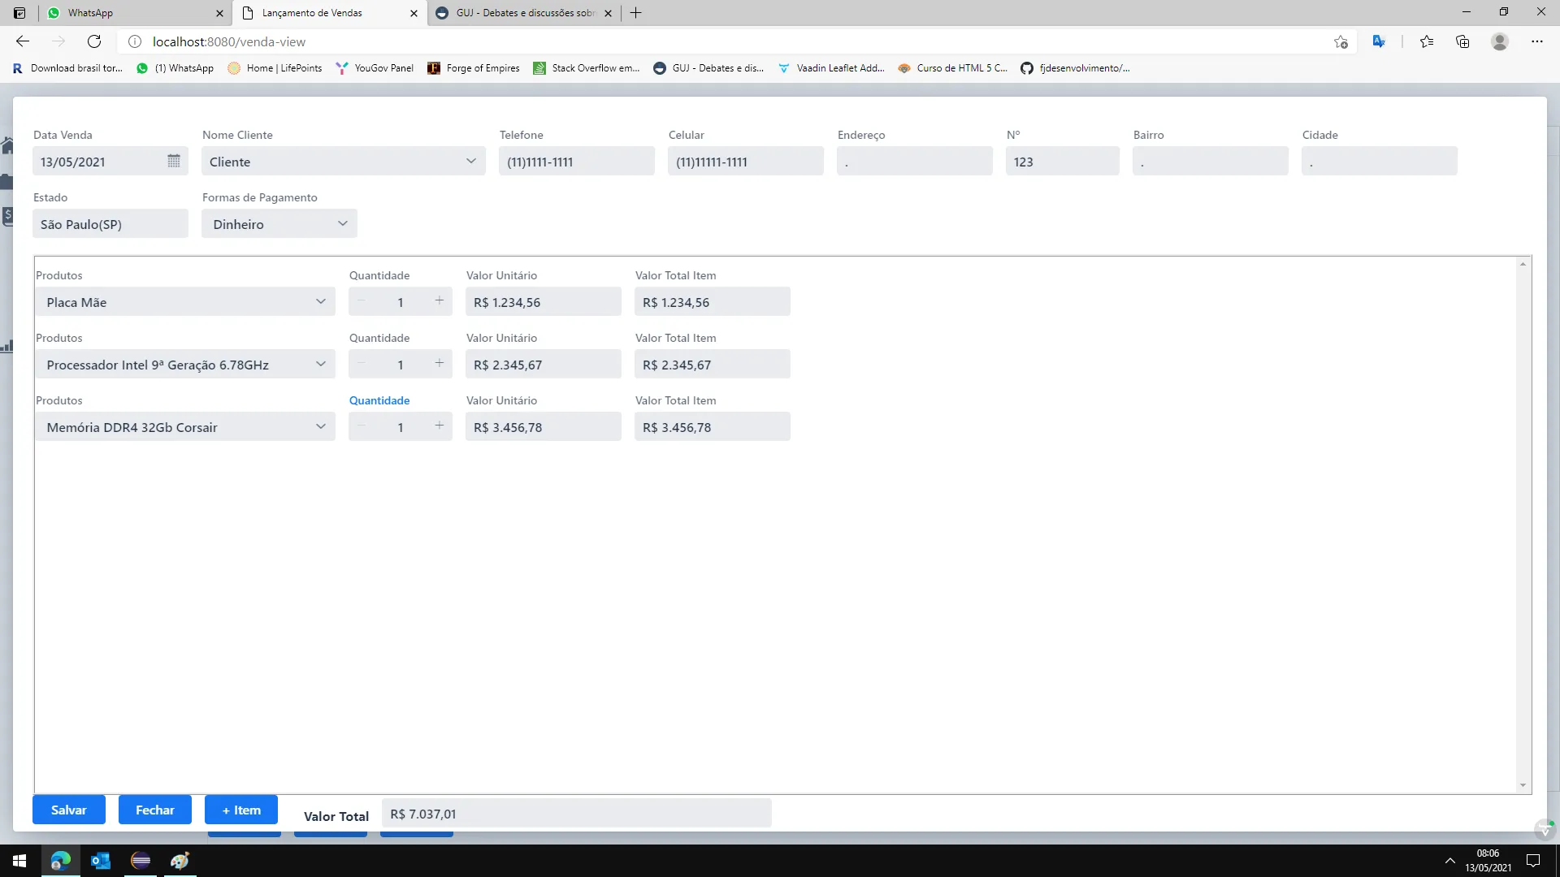The height and width of the screenshot is (877, 1560).
Task: Click the Celular input field
Action: (x=746, y=161)
